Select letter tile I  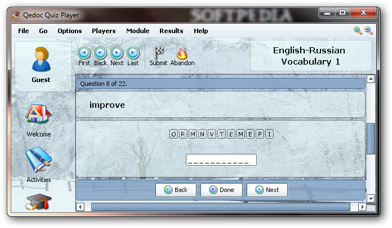[x=269, y=134]
